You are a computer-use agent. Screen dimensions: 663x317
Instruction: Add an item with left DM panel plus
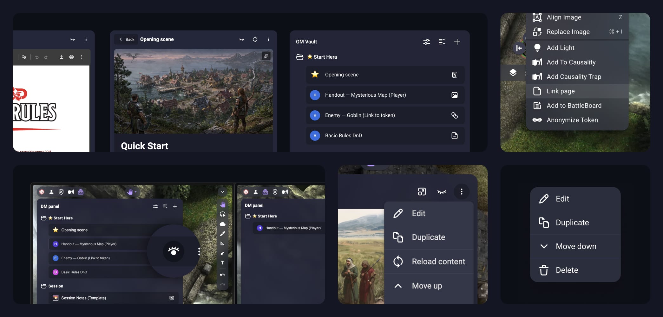click(x=175, y=206)
